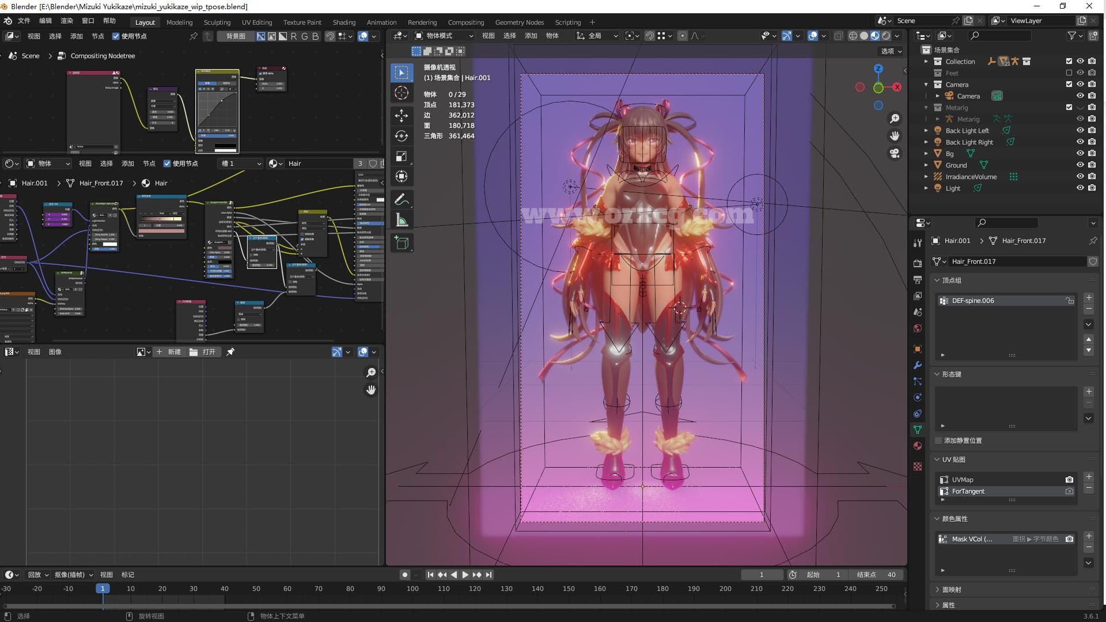Select the Measure tool
The height and width of the screenshot is (622, 1106).
point(402,220)
